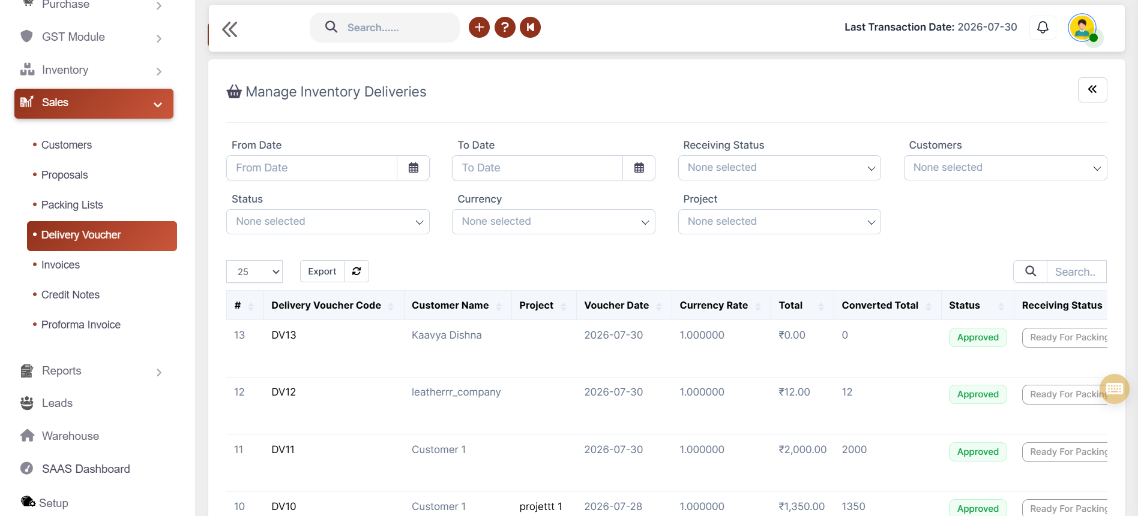This screenshot has height=516, width=1138.
Task: Click the To Date input field
Action: click(538, 168)
